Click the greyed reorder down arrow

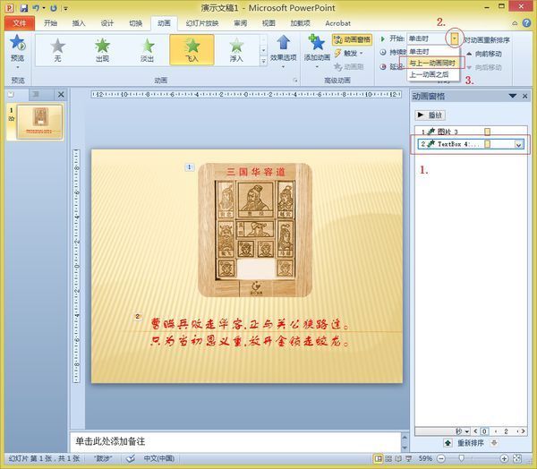point(494,443)
